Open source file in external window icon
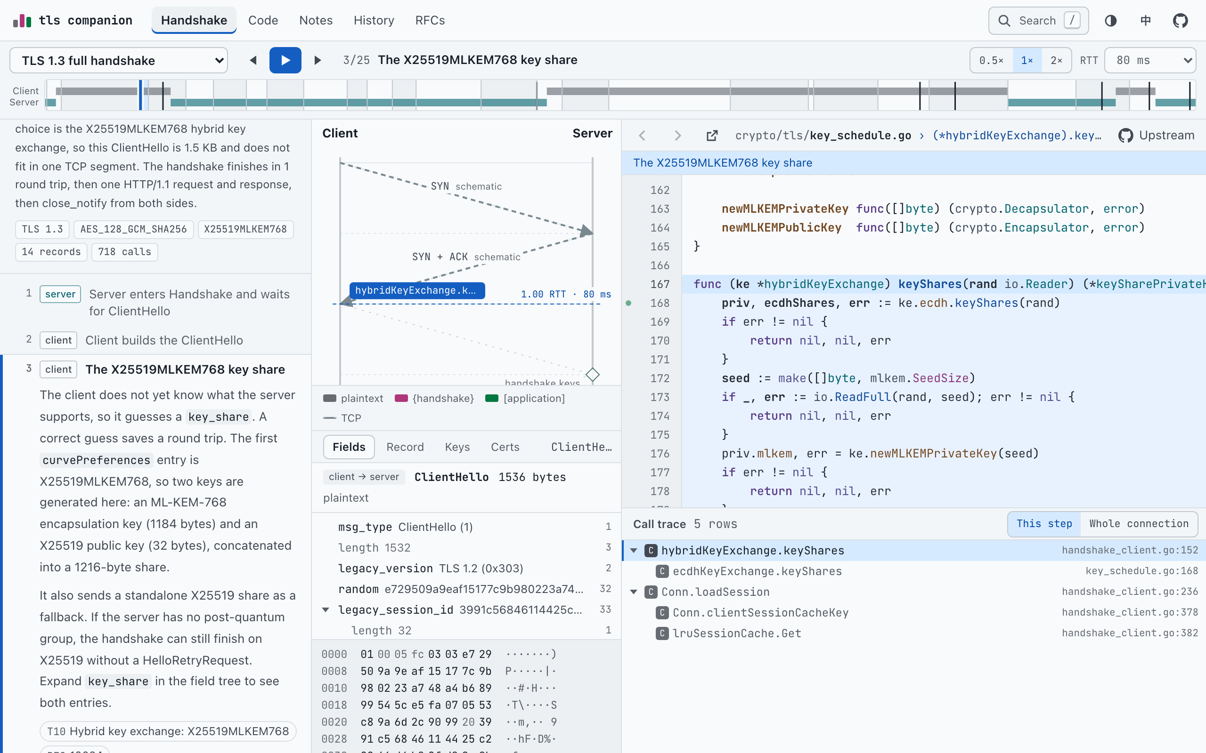 712,136
